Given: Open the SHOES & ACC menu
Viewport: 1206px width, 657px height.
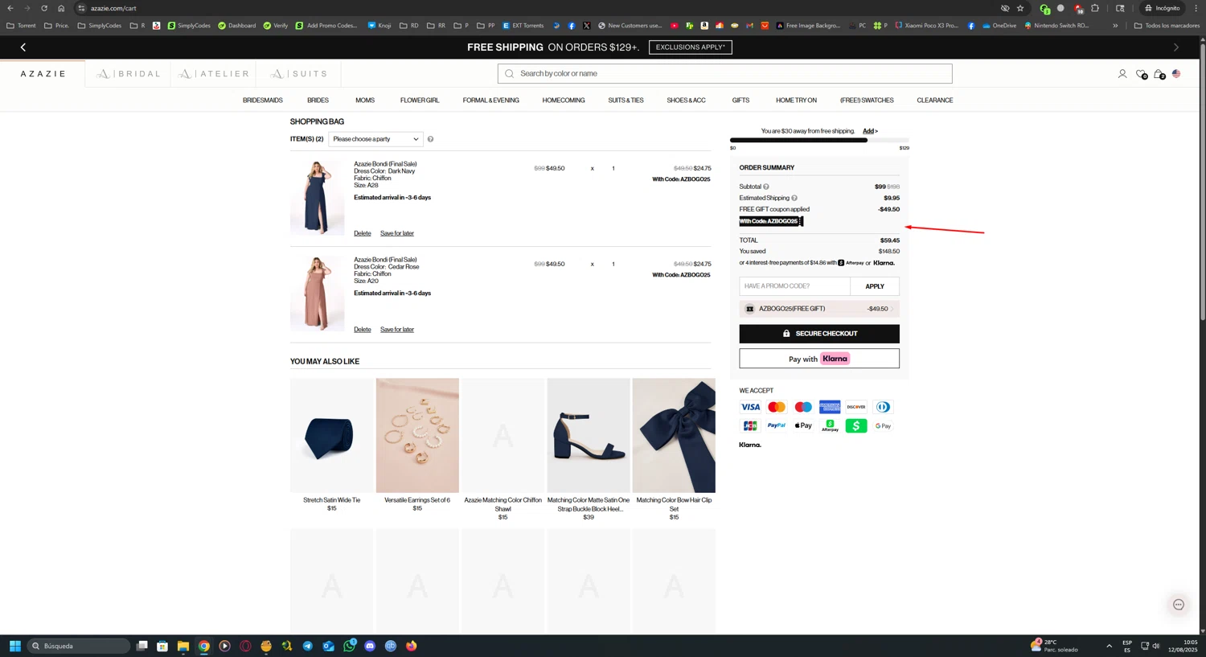Looking at the screenshot, I should pyautogui.click(x=686, y=101).
